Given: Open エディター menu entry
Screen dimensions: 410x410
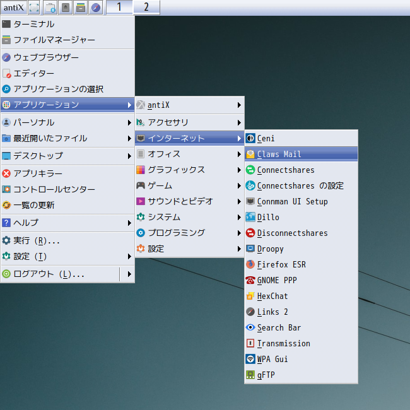Looking at the screenshot, I should point(67,73).
